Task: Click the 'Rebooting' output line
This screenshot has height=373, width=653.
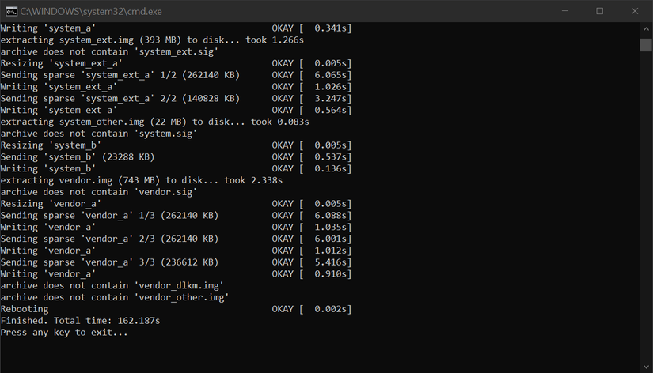Action: point(24,309)
